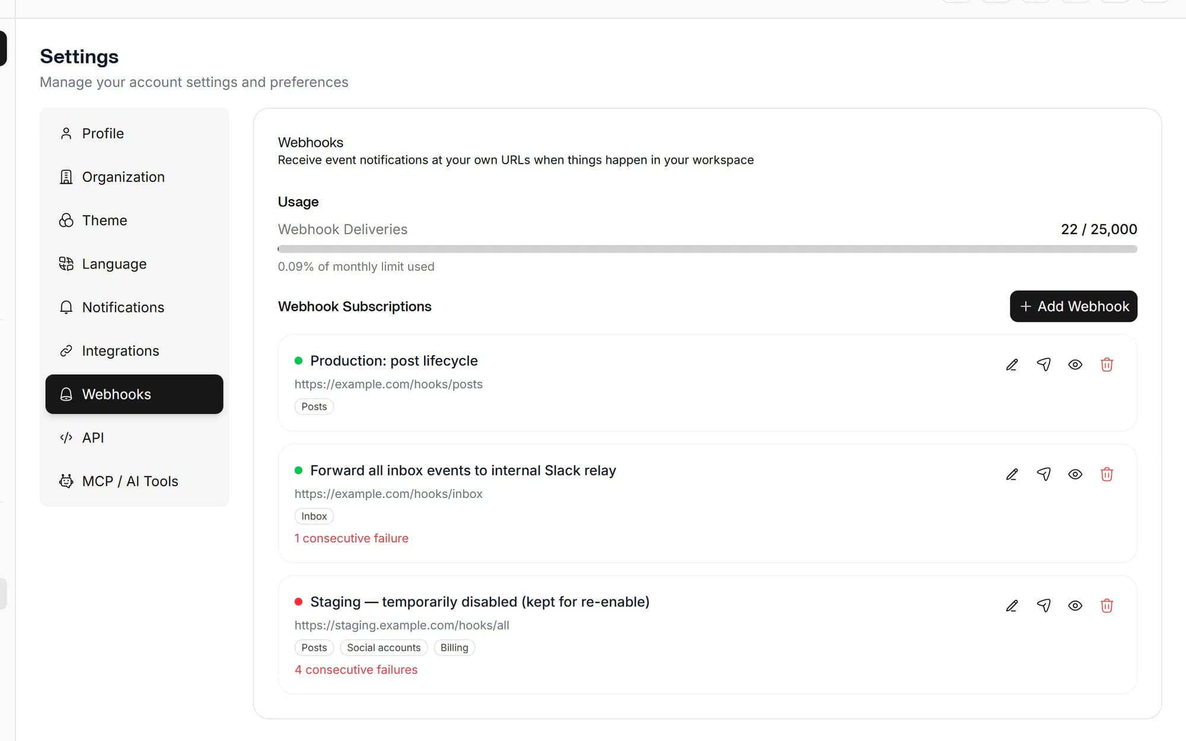Click the Webhook Deliveries label
This screenshot has width=1186, height=741.
click(x=342, y=229)
